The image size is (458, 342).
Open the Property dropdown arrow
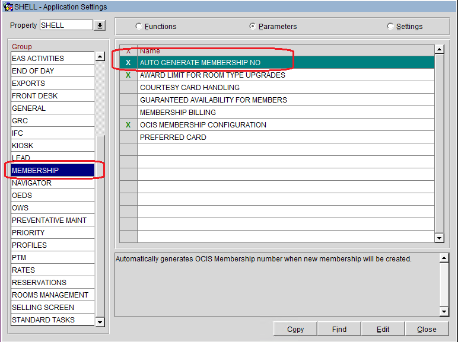point(100,25)
